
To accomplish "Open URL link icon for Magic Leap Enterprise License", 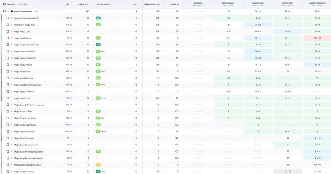I will pyautogui.click(x=68, y=158).
